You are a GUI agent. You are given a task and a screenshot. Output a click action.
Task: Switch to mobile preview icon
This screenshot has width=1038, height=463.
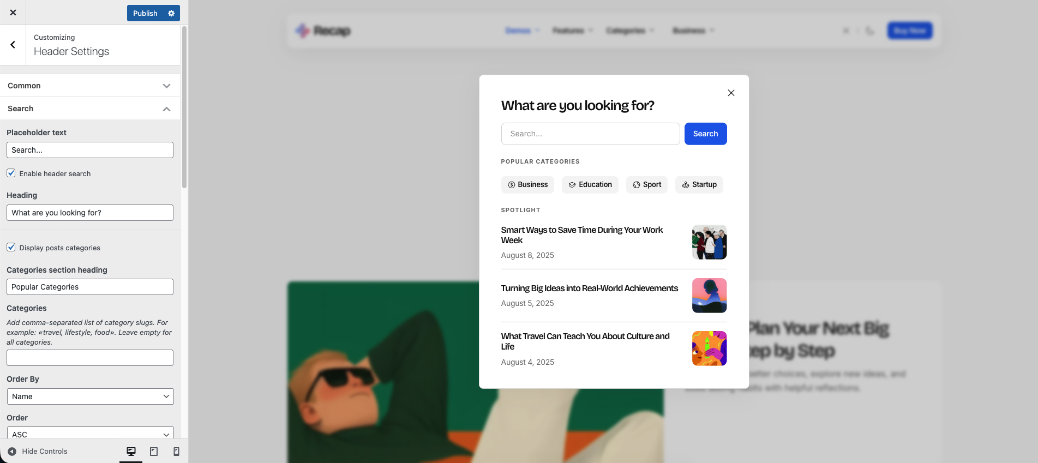[176, 452]
